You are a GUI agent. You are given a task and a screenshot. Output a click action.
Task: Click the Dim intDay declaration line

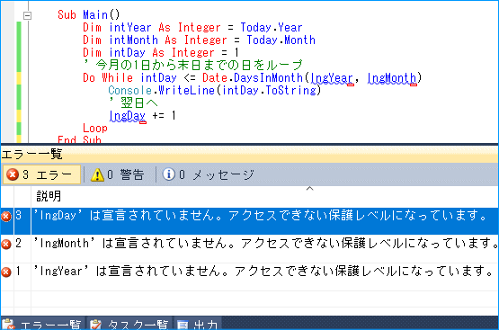click(x=161, y=52)
